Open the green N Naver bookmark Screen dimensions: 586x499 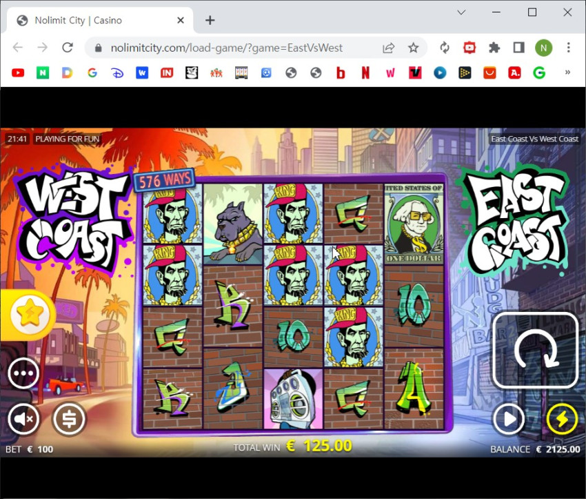click(43, 72)
